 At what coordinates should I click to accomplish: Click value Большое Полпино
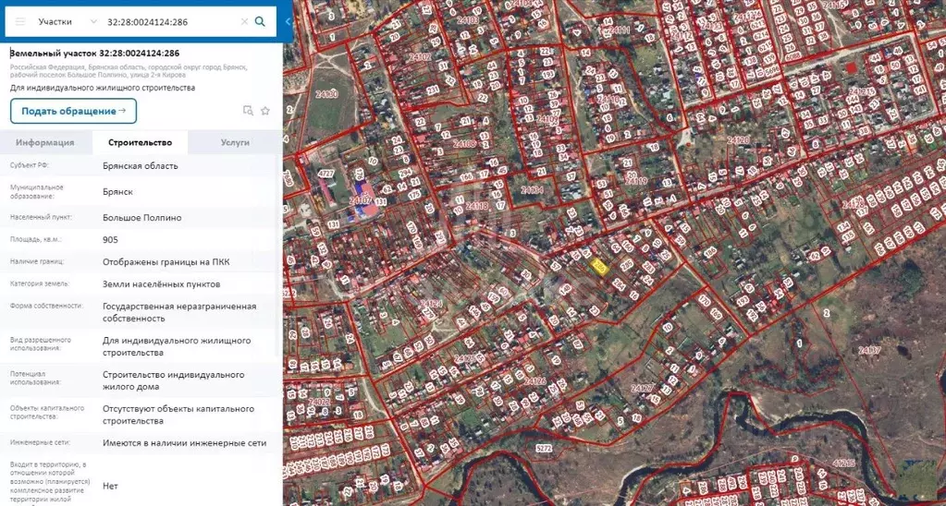pos(141,218)
